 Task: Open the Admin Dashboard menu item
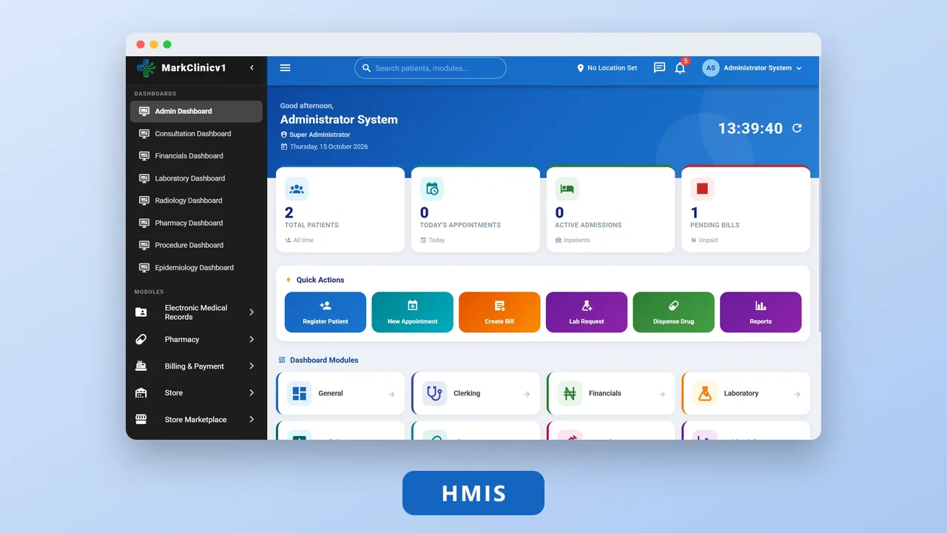(x=196, y=111)
